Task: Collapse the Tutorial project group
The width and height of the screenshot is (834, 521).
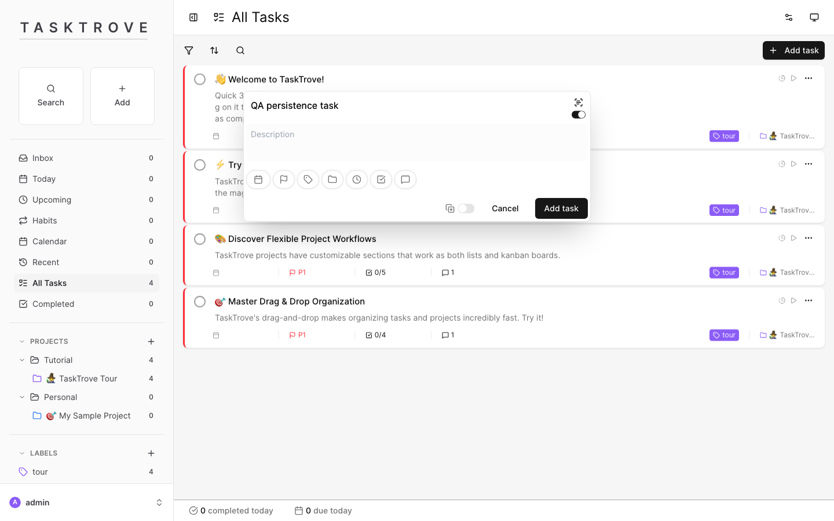Action: point(22,360)
